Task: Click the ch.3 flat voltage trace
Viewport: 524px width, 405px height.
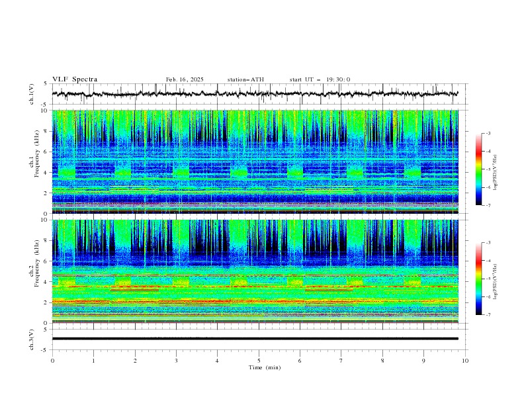Action: coord(255,339)
